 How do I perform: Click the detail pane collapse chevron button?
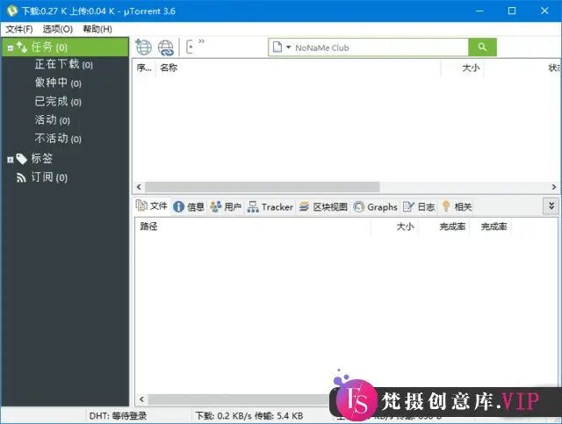551,206
